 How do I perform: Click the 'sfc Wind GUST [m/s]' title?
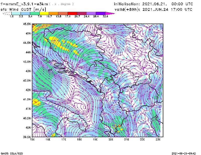coord(23,10)
